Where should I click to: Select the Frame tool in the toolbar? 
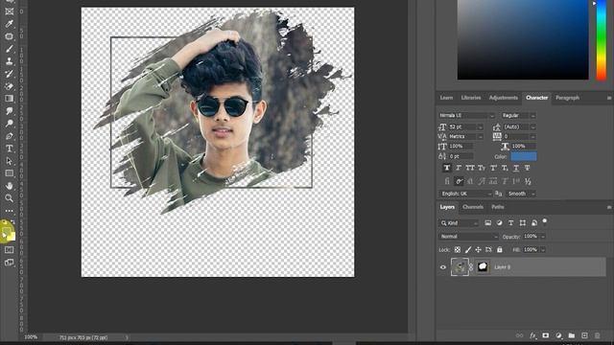(9, 11)
